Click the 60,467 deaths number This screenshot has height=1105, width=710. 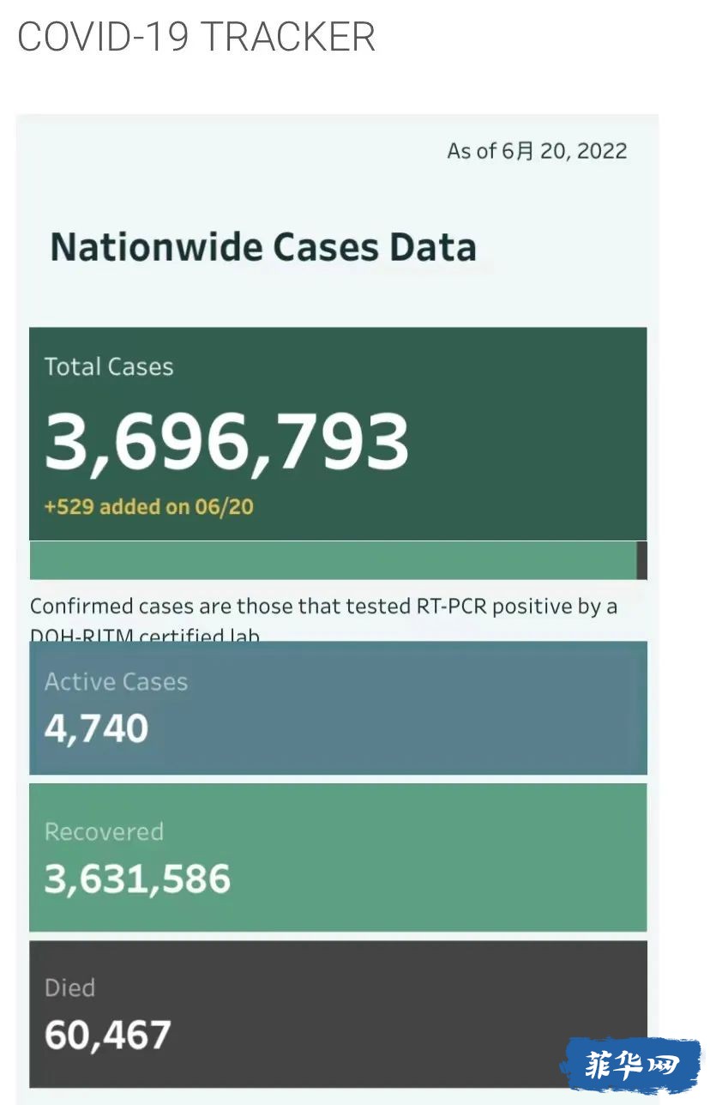click(108, 1035)
